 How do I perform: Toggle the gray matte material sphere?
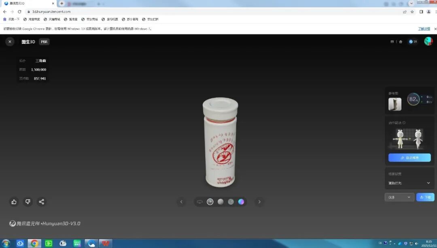[x=231, y=201]
